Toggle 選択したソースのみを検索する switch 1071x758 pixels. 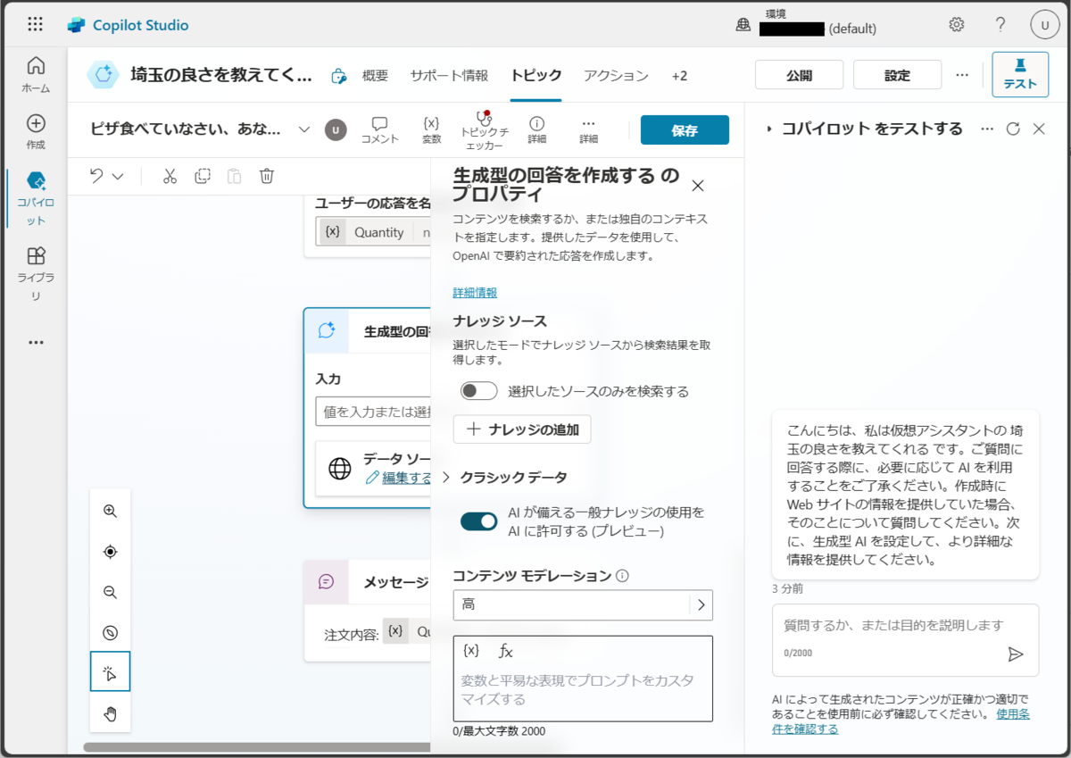tap(479, 391)
